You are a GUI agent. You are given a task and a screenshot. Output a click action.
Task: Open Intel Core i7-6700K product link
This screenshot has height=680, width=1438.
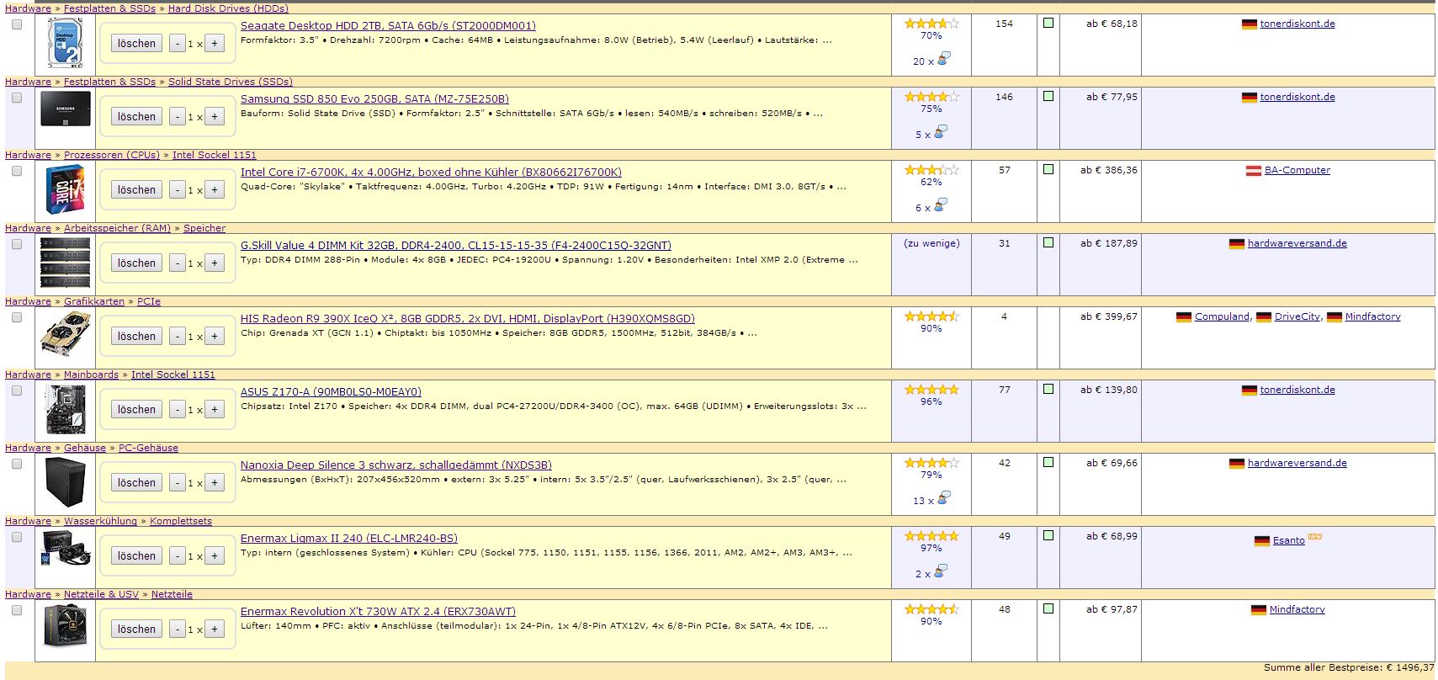pos(431,173)
